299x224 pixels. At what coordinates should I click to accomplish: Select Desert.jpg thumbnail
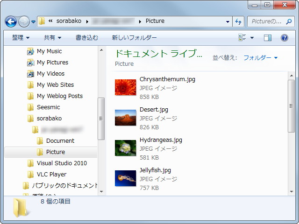click(x=126, y=118)
